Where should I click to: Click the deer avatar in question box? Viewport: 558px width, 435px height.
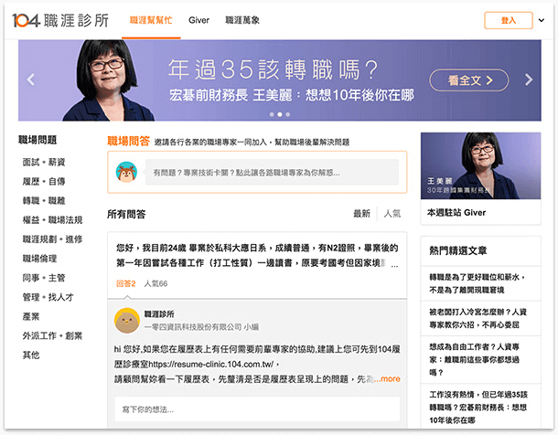coord(126,172)
